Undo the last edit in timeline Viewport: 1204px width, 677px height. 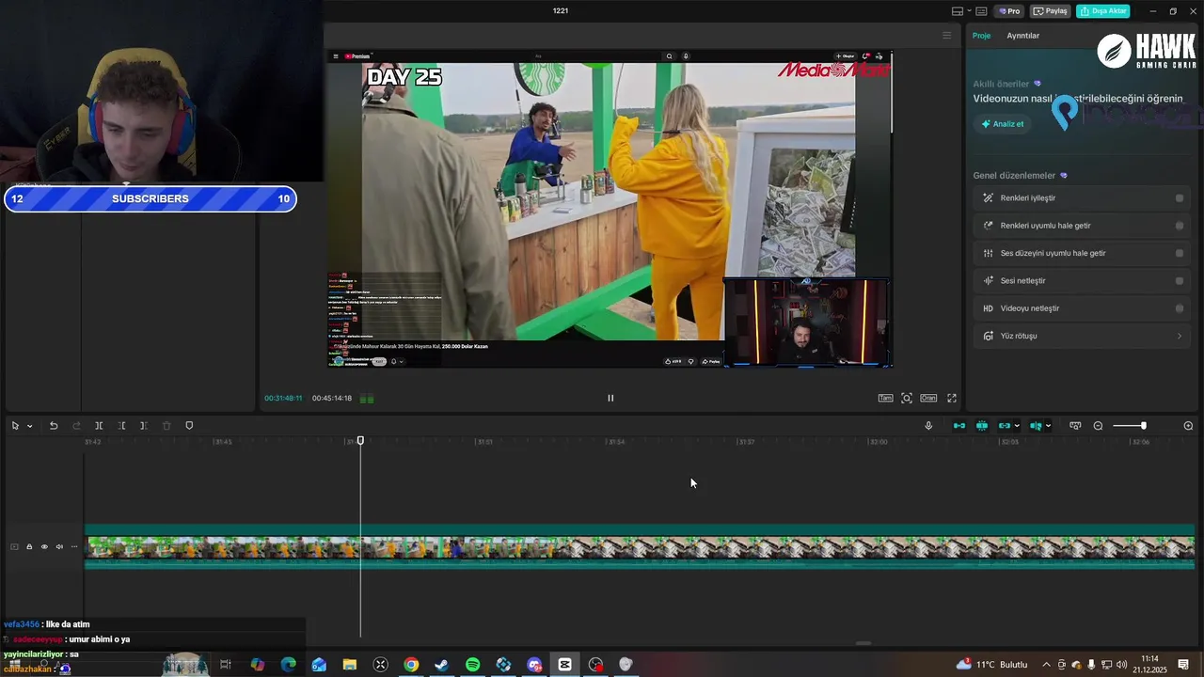click(54, 426)
